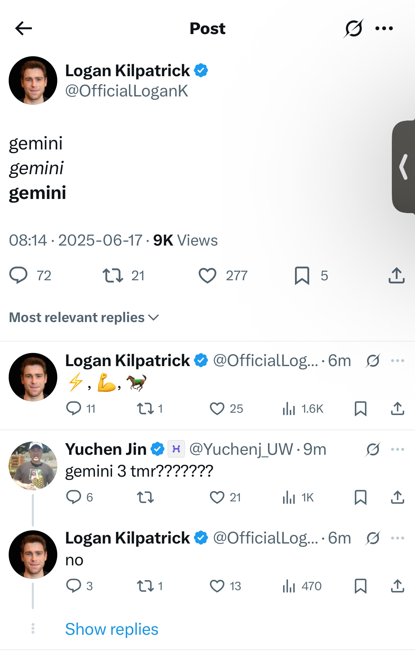The image size is (415, 656).
Task: Reply to the main gemini post
Action: point(18,275)
